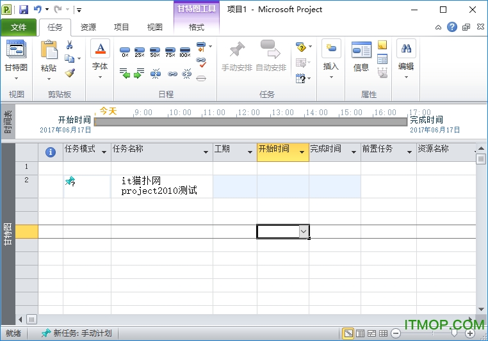Unlink tasks with broken chain icon
The height and width of the screenshot is (341, 488).
(x=187, y=74)
